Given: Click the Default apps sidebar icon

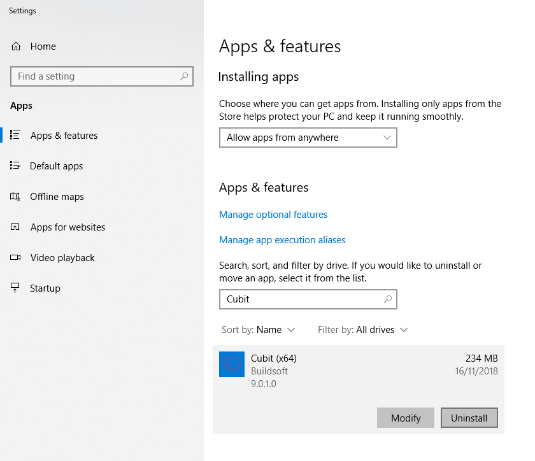Looking at the screenshot, I should [x=15, y=166].
